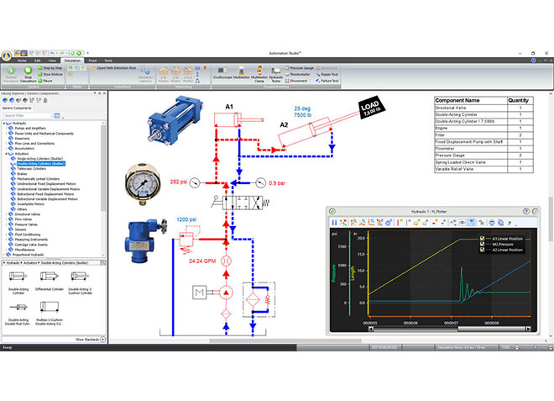Expand Proportional Hydraulic node

coord(4,255)
